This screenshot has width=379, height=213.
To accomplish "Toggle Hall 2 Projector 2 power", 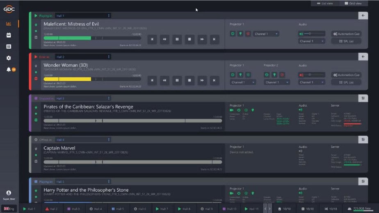I will point(267,75).
